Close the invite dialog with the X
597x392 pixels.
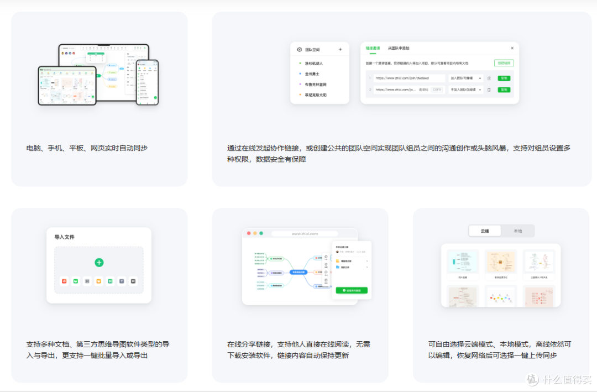[x=512, y=48]
